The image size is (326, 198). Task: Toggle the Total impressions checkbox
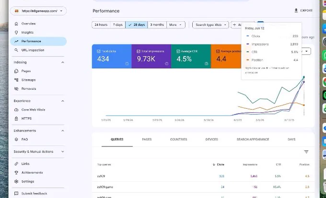point(139,51)
